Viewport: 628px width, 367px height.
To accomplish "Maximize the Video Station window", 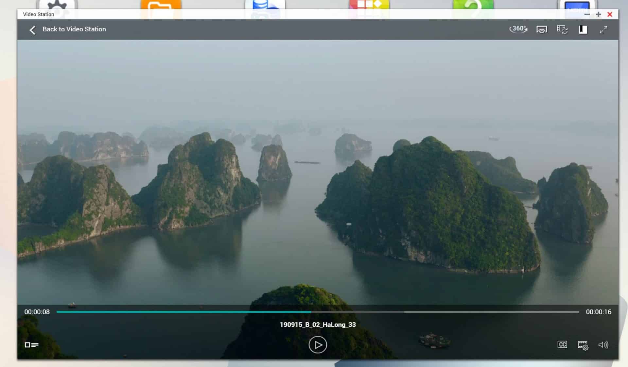I will click(x=598, y=14).
